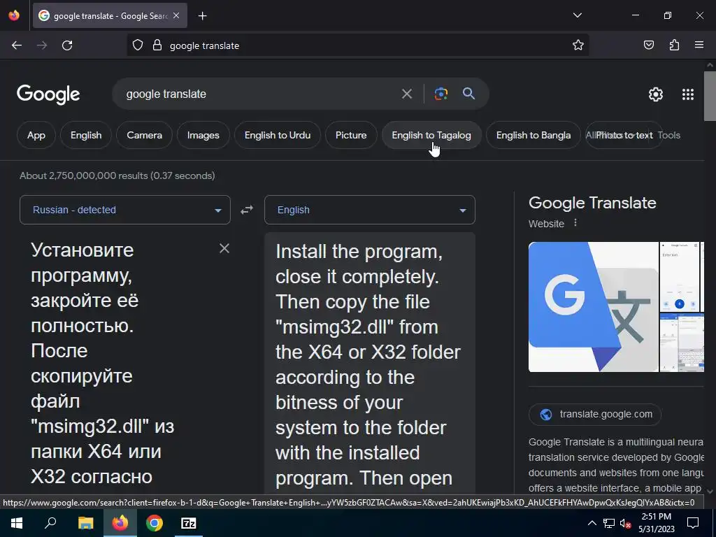Open the Google apps grid
Screen dimensions: 716x537
tap(688, 94)
